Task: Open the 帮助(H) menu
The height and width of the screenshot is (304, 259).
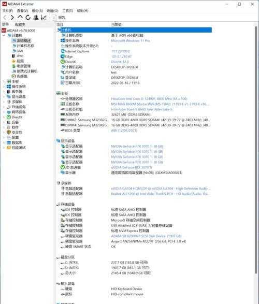Action: point(82,11)
